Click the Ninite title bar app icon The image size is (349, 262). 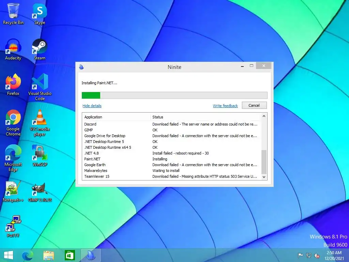[x=81, y=67]
